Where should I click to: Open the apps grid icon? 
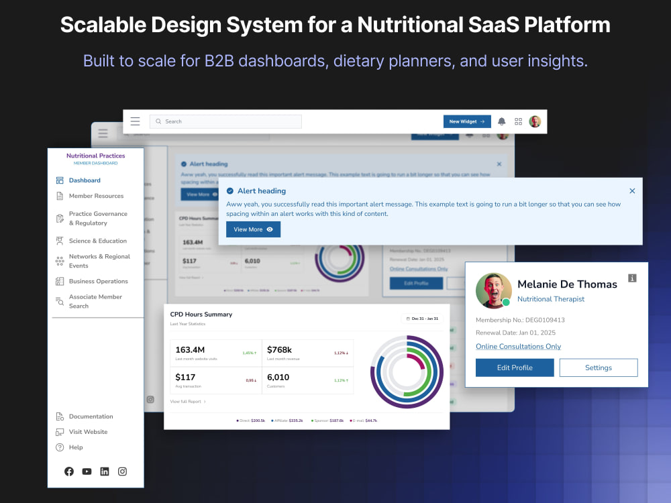click(x=518, y=121)
